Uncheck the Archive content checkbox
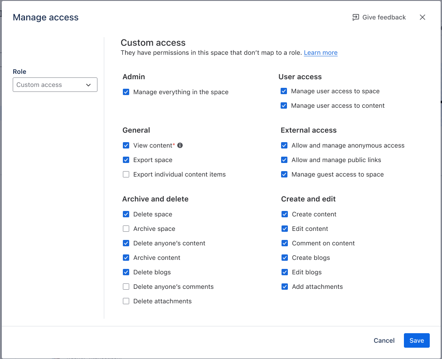Viewport: 442px width, 359px height. coord(126,258)
